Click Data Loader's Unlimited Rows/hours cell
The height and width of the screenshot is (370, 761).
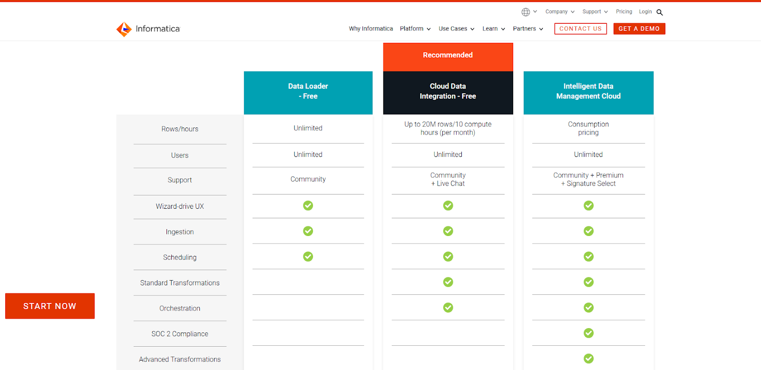(x=308, y=128)
